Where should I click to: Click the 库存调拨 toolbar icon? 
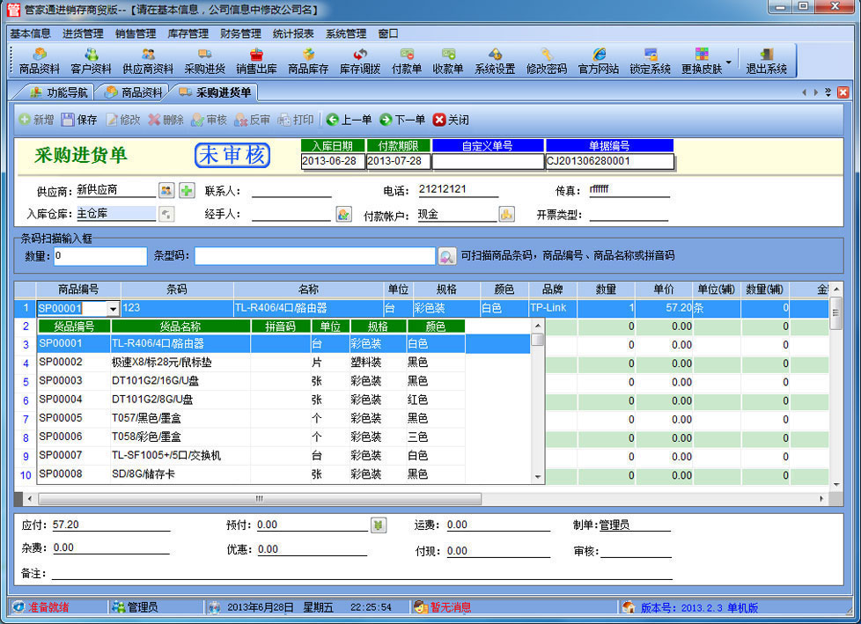[360, 61]
